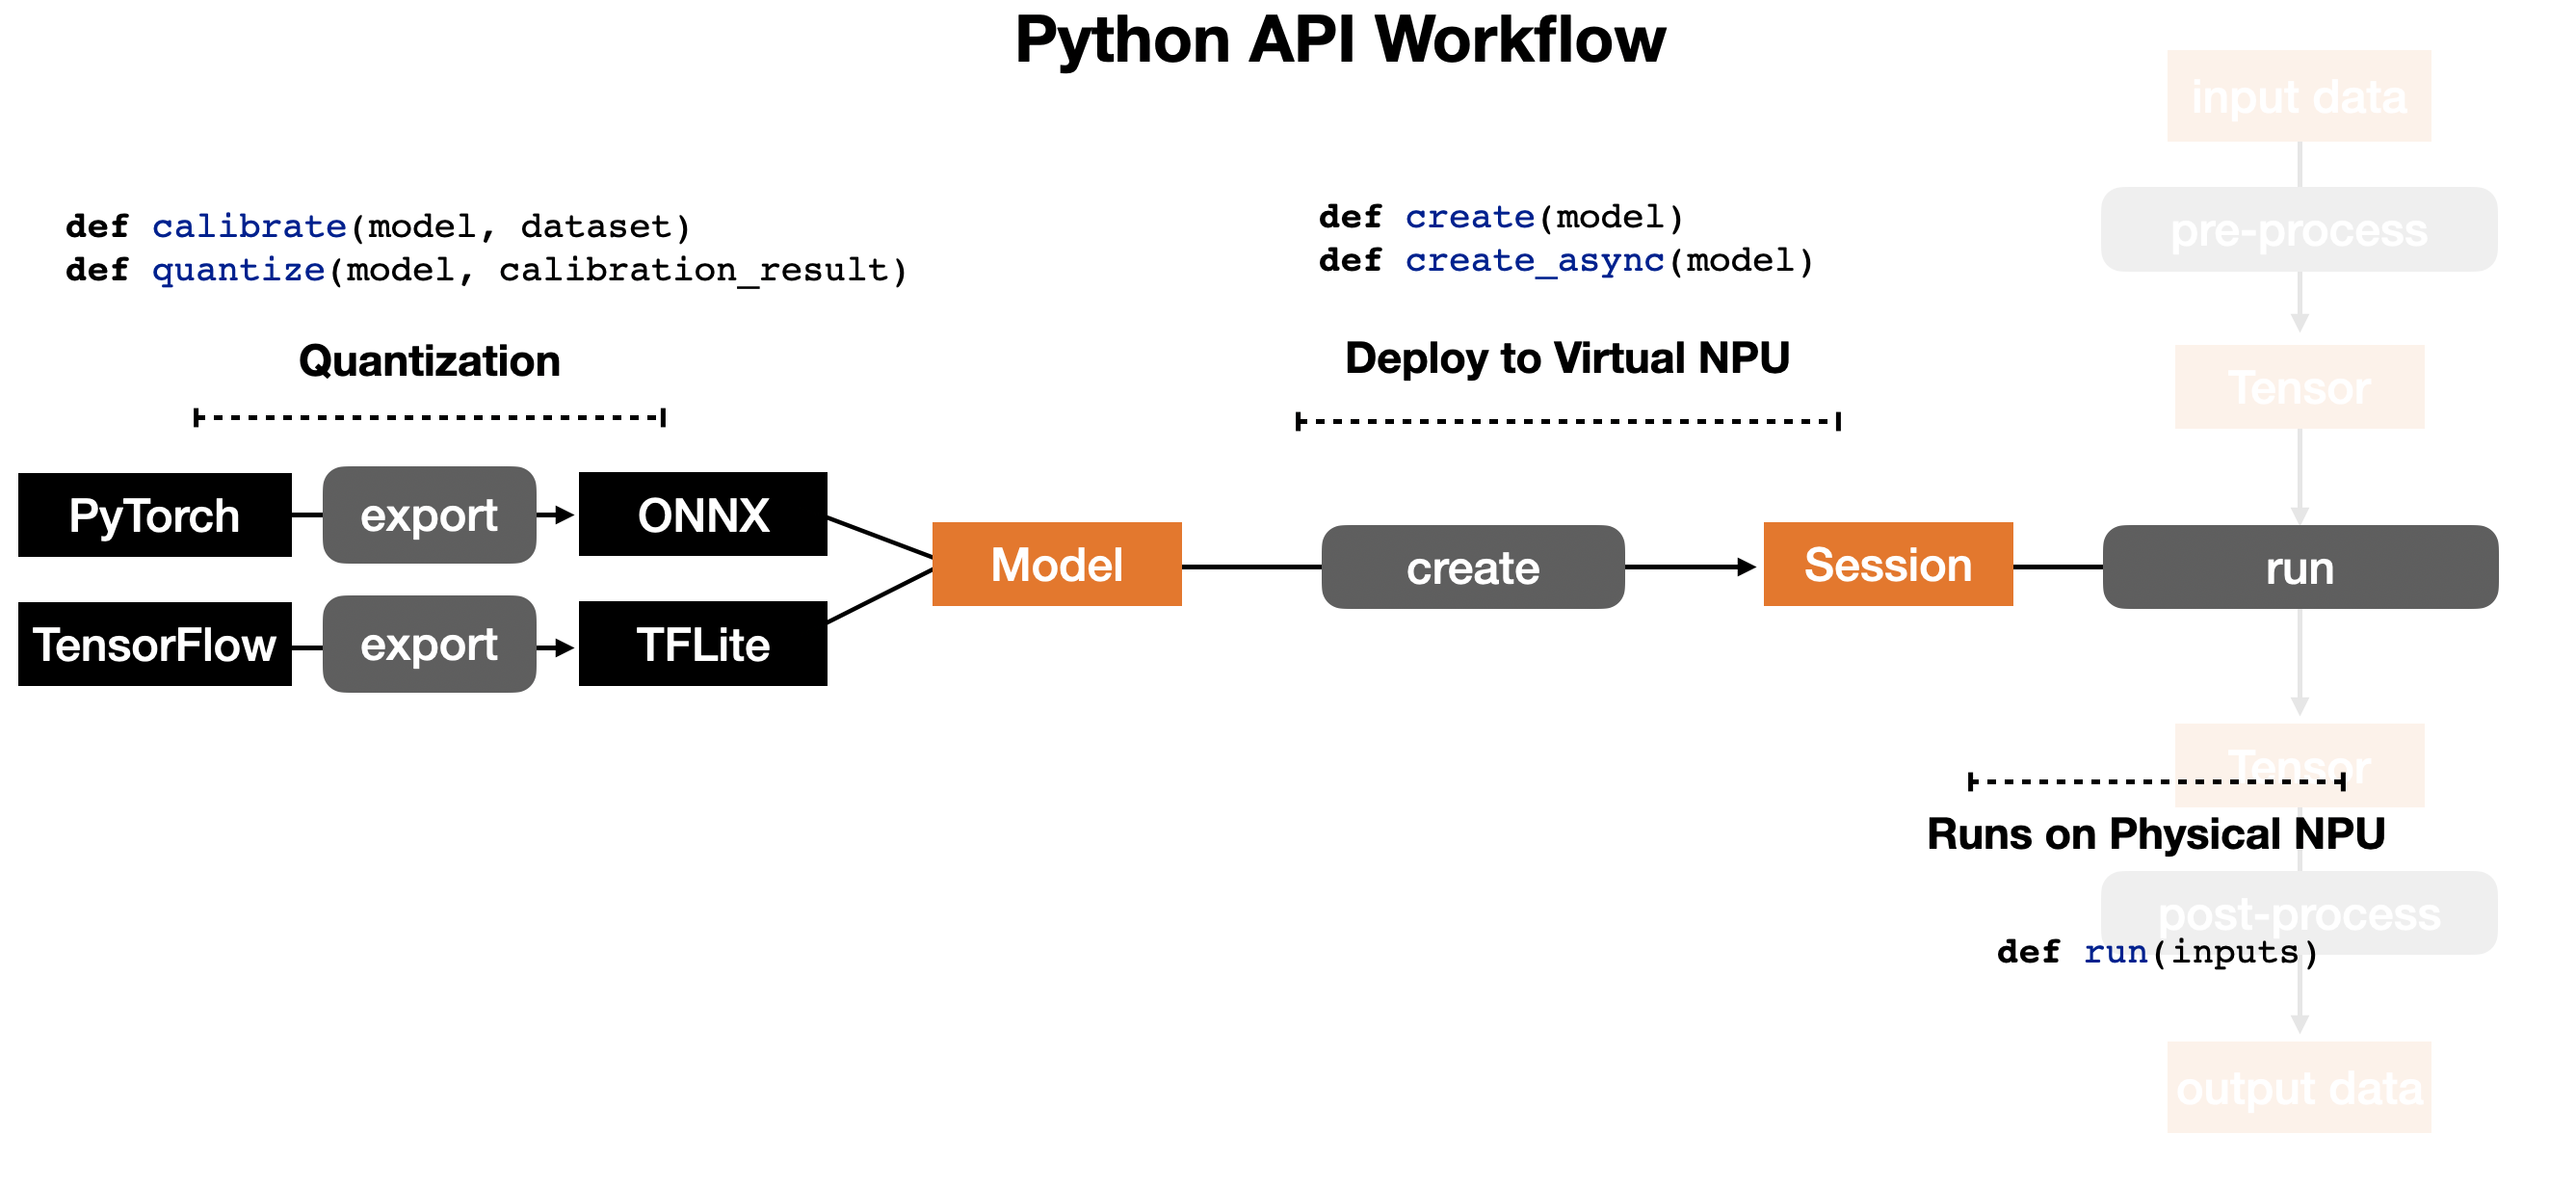Click the dark run node
Screen dimensions: 2576x1187
coord(2300,568)
